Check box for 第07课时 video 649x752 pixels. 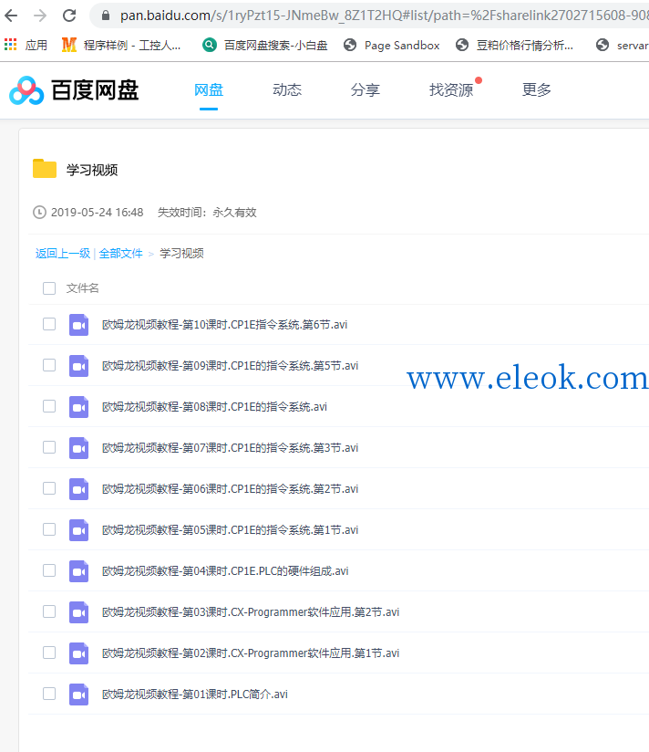[x=49, y=447]
